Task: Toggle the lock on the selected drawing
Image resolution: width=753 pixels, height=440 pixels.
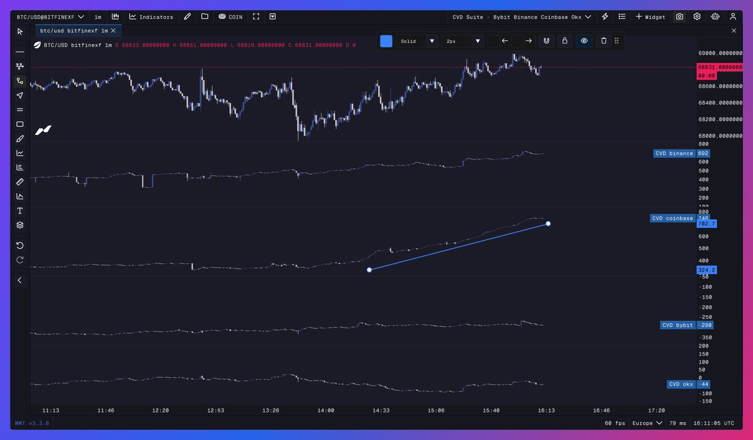Action: 565,41
